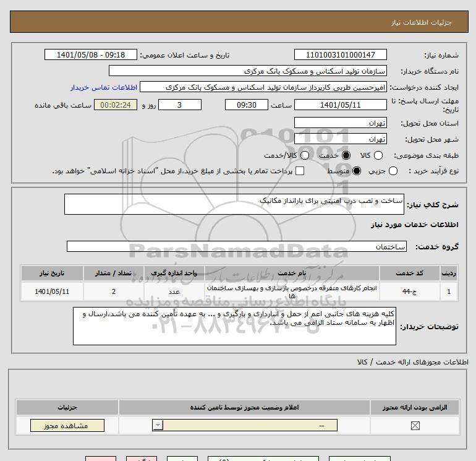The width and height of the screenshot is (476, 461).
Task: Click the ردیف column header
Action: tap(449, 273)
